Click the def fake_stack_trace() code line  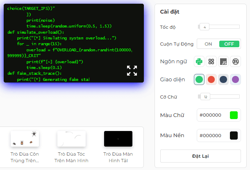click(34, 74)
